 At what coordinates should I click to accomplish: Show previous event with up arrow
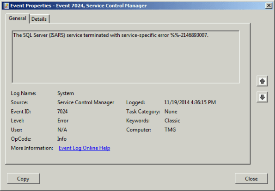point(262,81)
